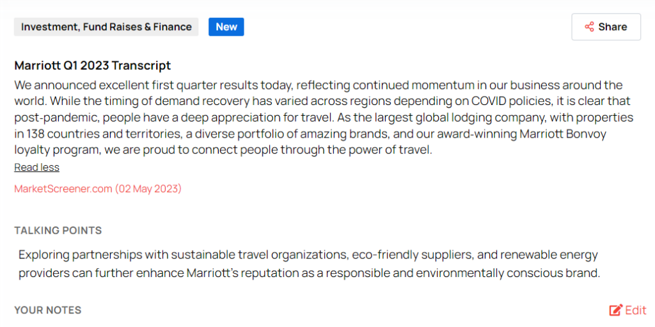Click the share icon in the Share button
Viewport: 655px width, 327px height.
tap(589, 27)
